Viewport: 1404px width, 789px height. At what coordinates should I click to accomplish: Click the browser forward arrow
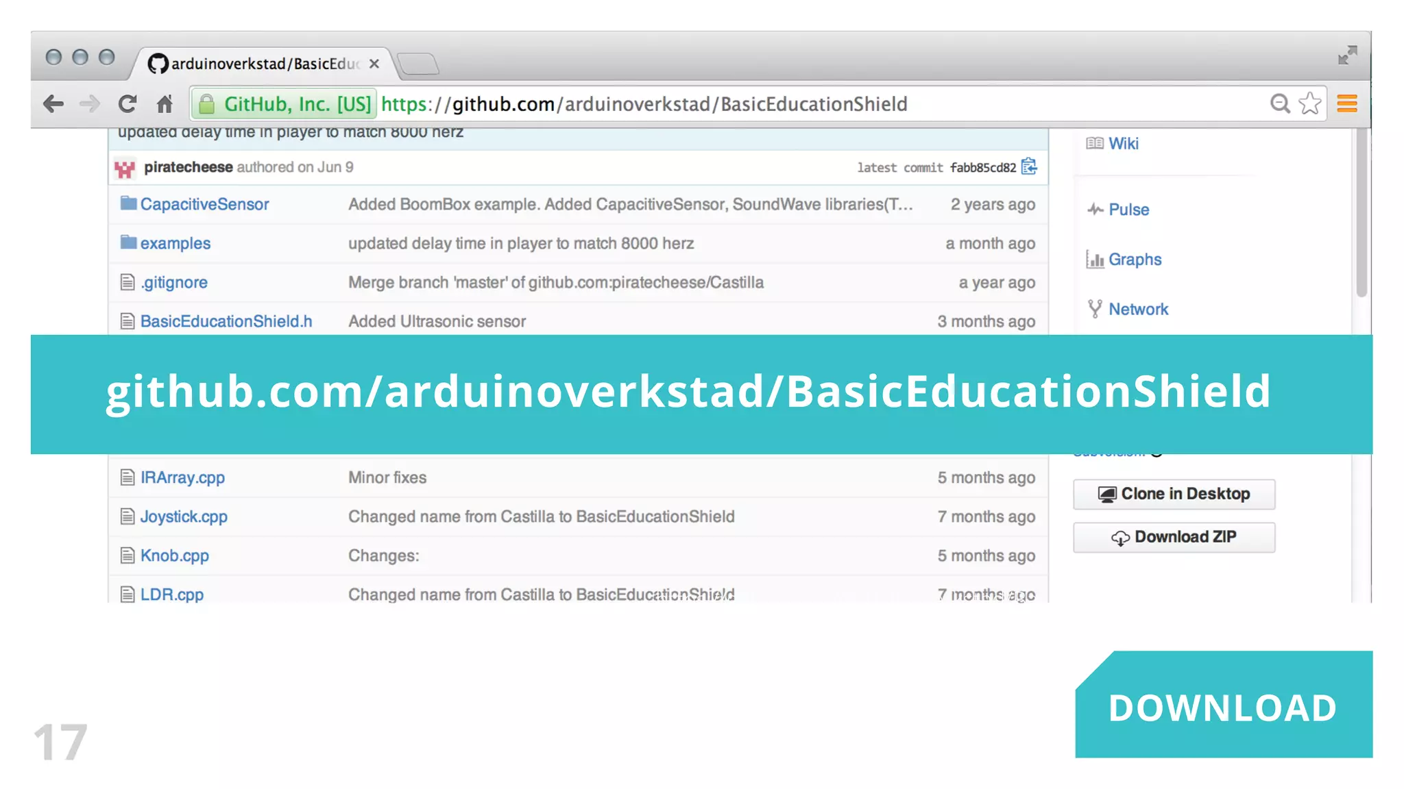90,104
